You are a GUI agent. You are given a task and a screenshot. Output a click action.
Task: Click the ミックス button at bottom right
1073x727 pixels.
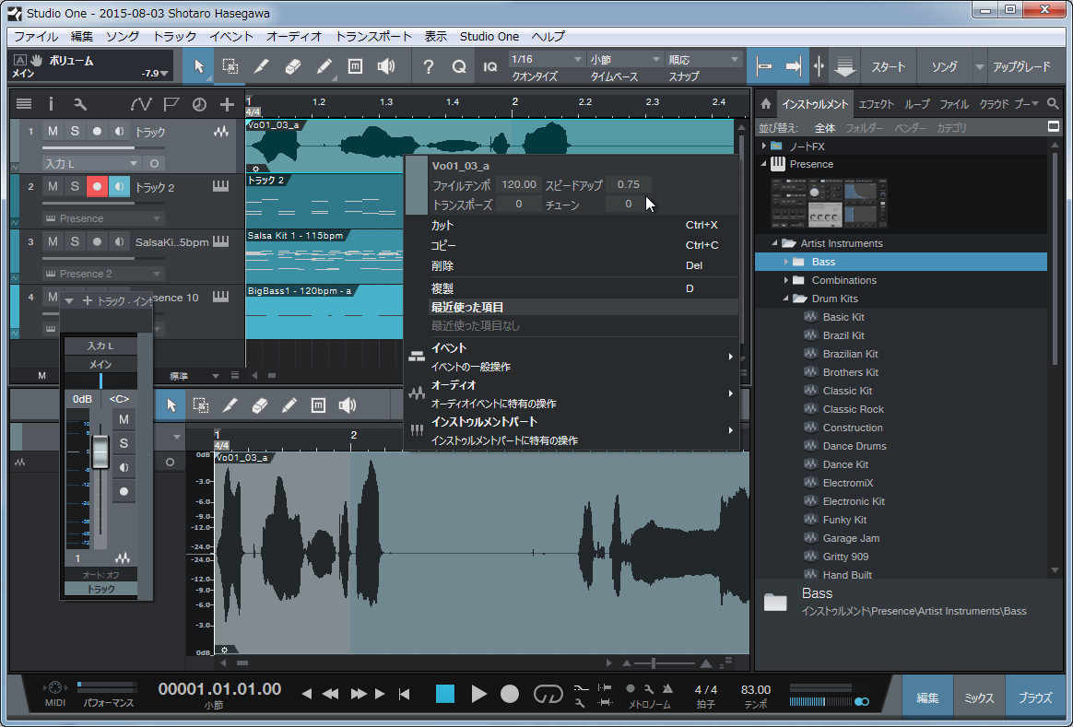pyautogui.click(x=978, y=696)
